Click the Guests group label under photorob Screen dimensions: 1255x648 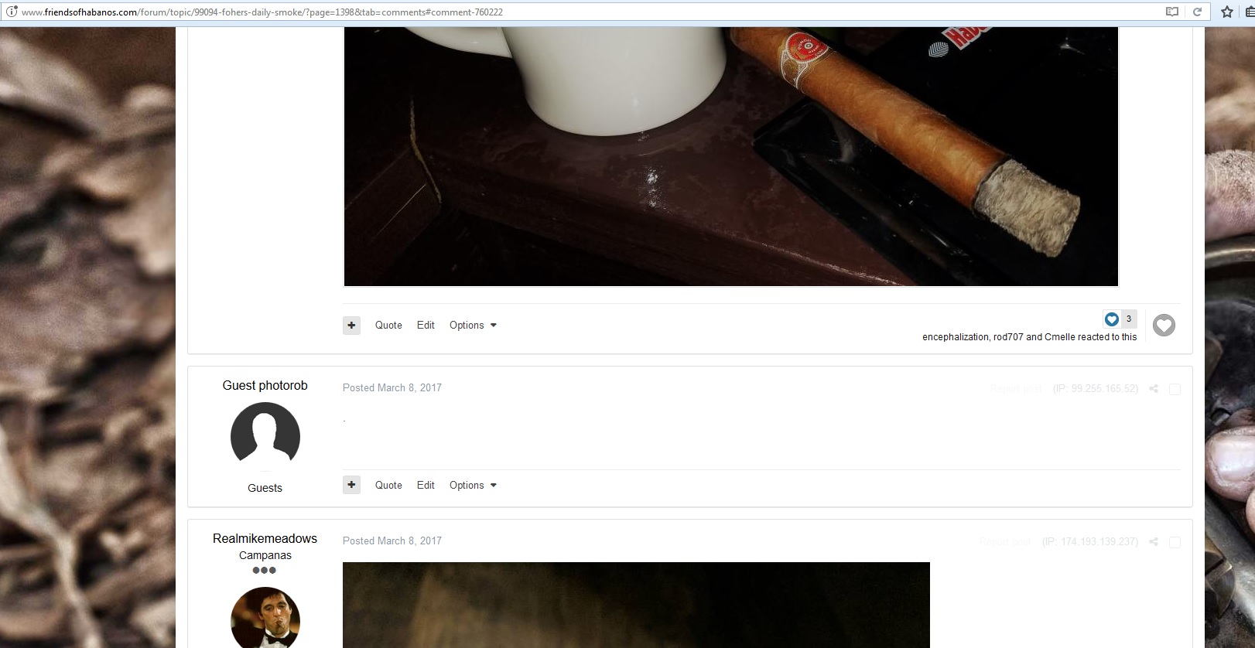(265, 488)
